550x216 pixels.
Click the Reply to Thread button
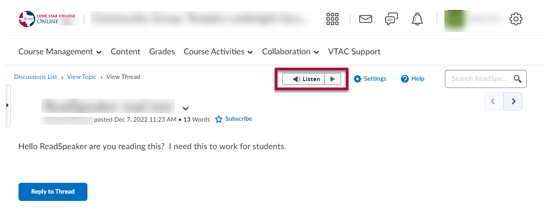[53, 192]
